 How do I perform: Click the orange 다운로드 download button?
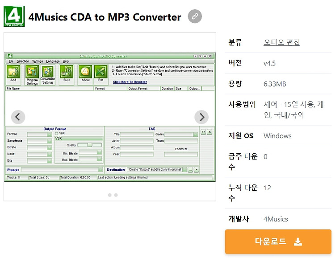click(278, 242)
